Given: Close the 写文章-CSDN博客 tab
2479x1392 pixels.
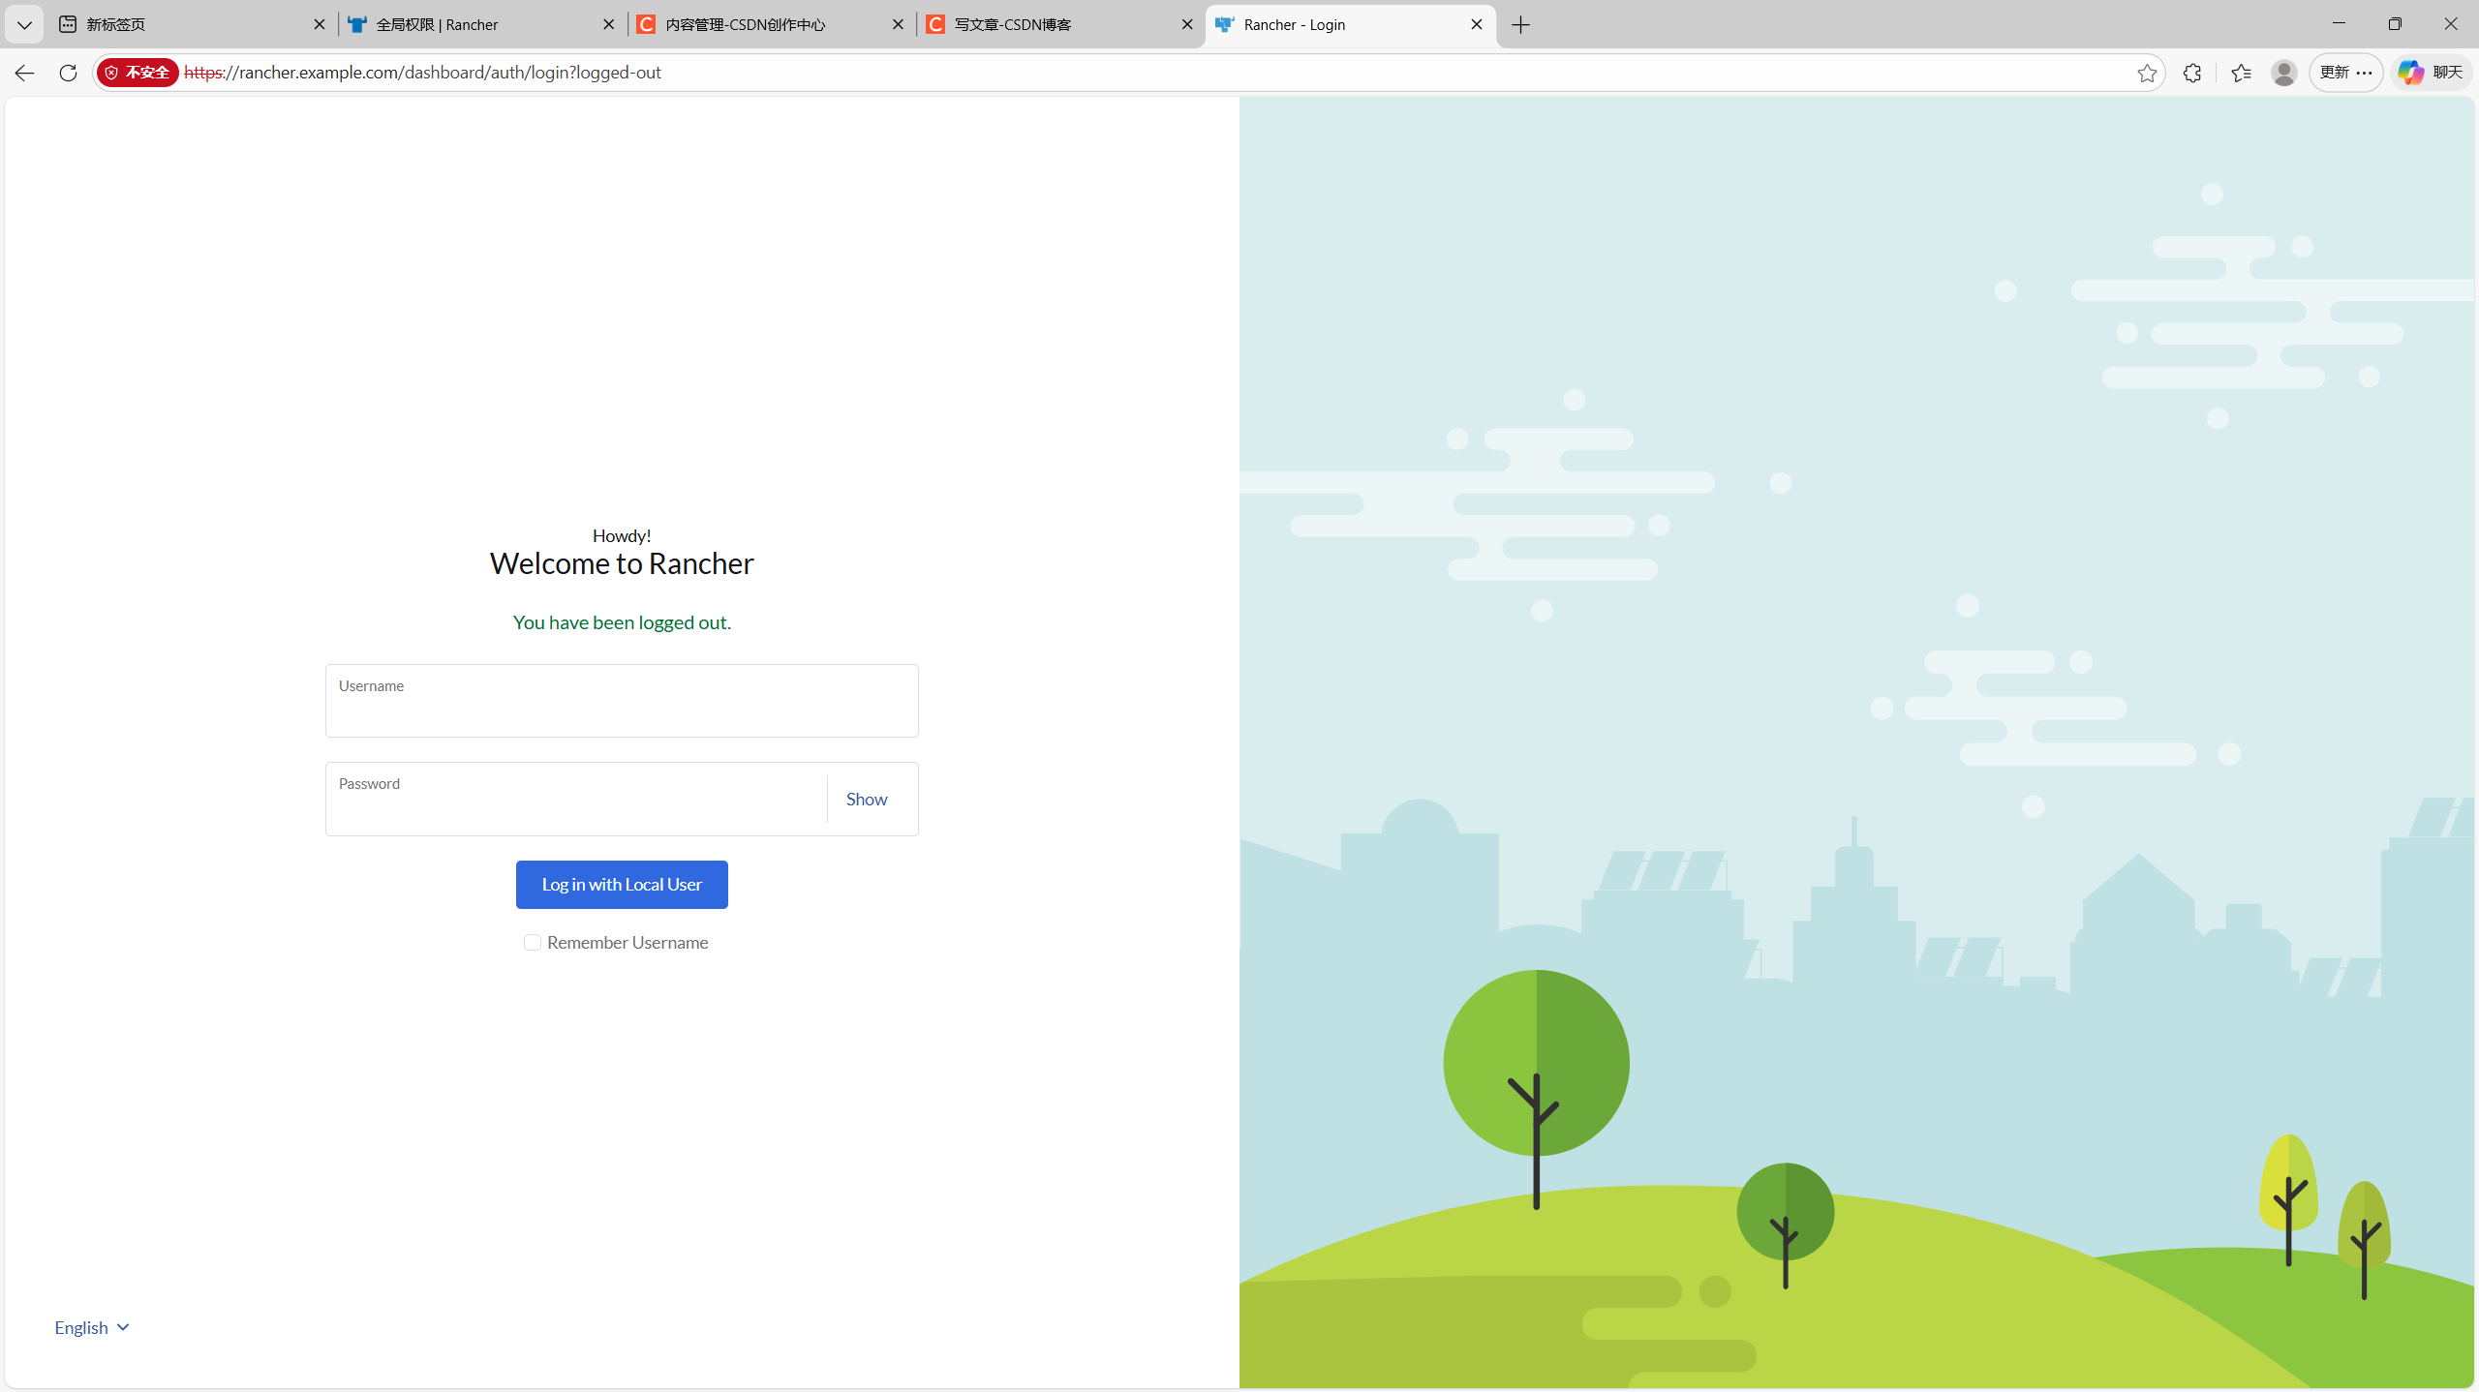Looking at the screenshot, I should coord(1187,25).
